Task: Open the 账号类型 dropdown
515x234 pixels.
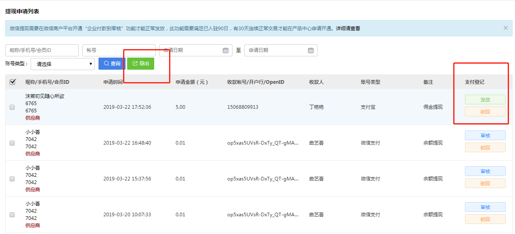Action: 63,64
